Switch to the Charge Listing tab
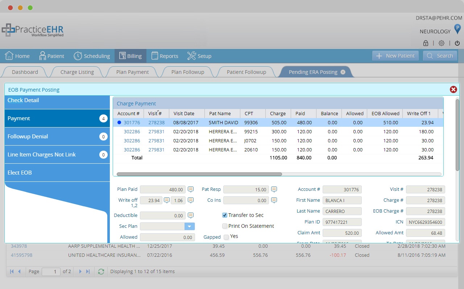 click(77, 72)
